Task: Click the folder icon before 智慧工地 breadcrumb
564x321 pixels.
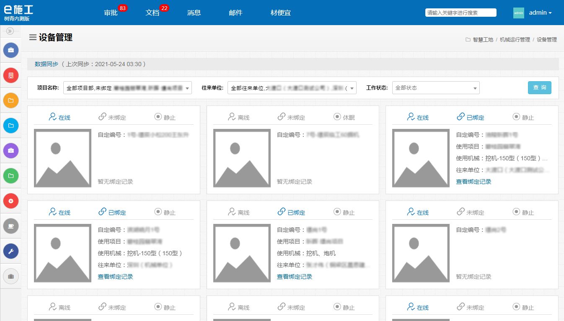Action: [468, 40]
